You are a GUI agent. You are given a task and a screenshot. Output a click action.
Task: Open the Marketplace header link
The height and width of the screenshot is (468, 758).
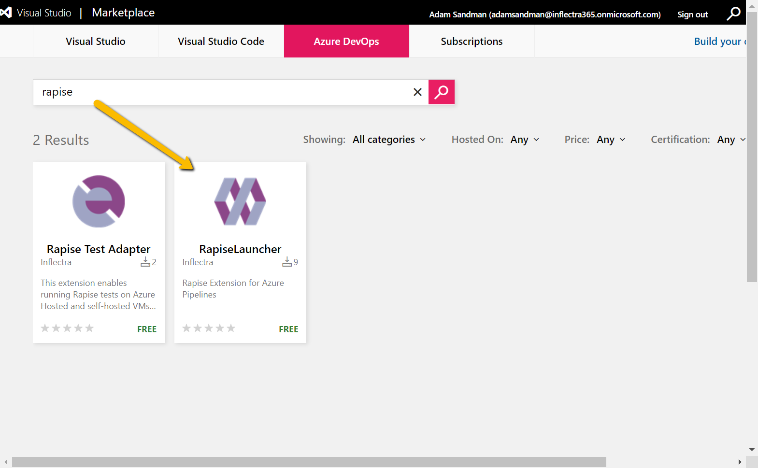pyautogui.click(x=123, y=13)
